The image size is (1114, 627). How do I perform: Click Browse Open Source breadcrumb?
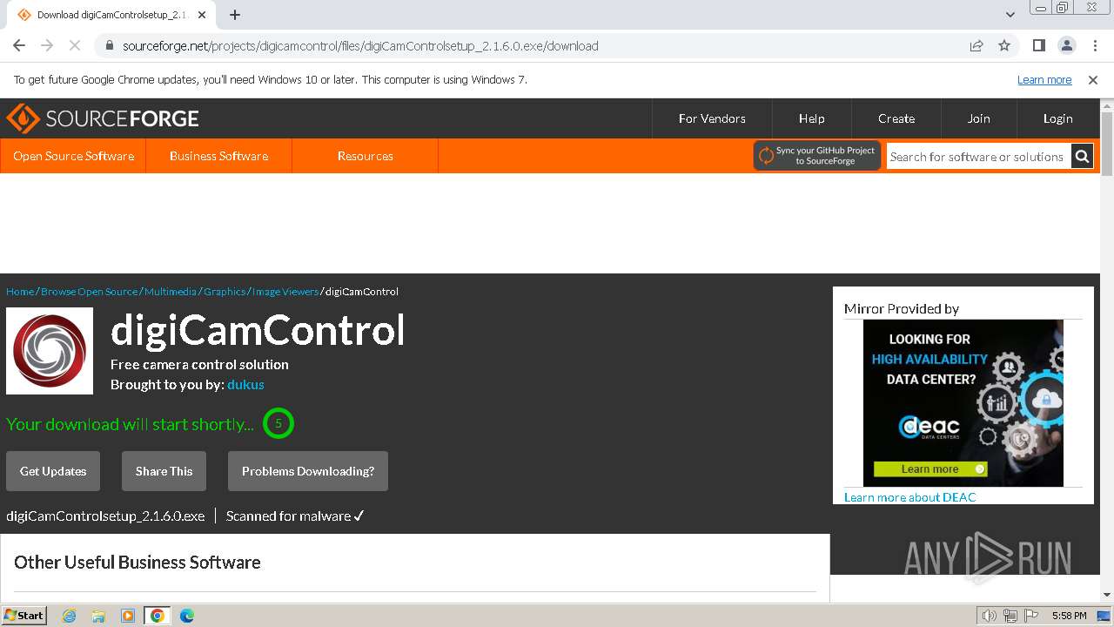(x=89, y=292)
